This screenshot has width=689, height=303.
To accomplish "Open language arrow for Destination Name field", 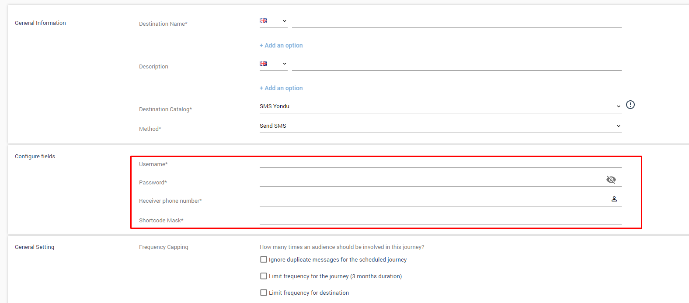I will click(284, 21).
